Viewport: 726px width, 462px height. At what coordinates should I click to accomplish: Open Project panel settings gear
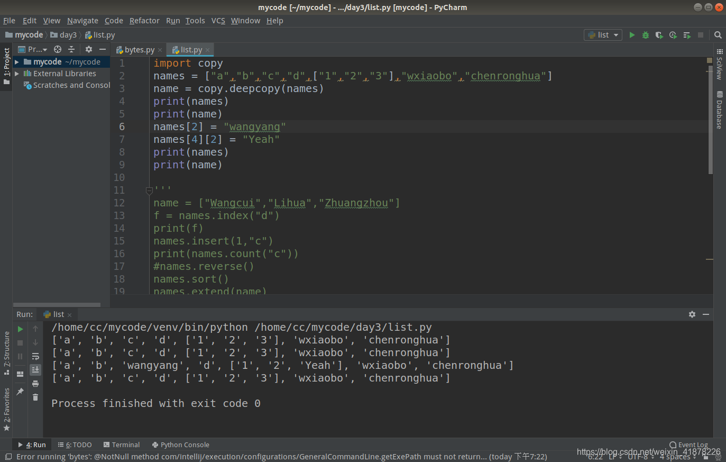[x=89, y=49]
